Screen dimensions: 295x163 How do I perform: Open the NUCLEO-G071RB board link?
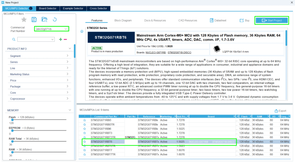[156, 53]
